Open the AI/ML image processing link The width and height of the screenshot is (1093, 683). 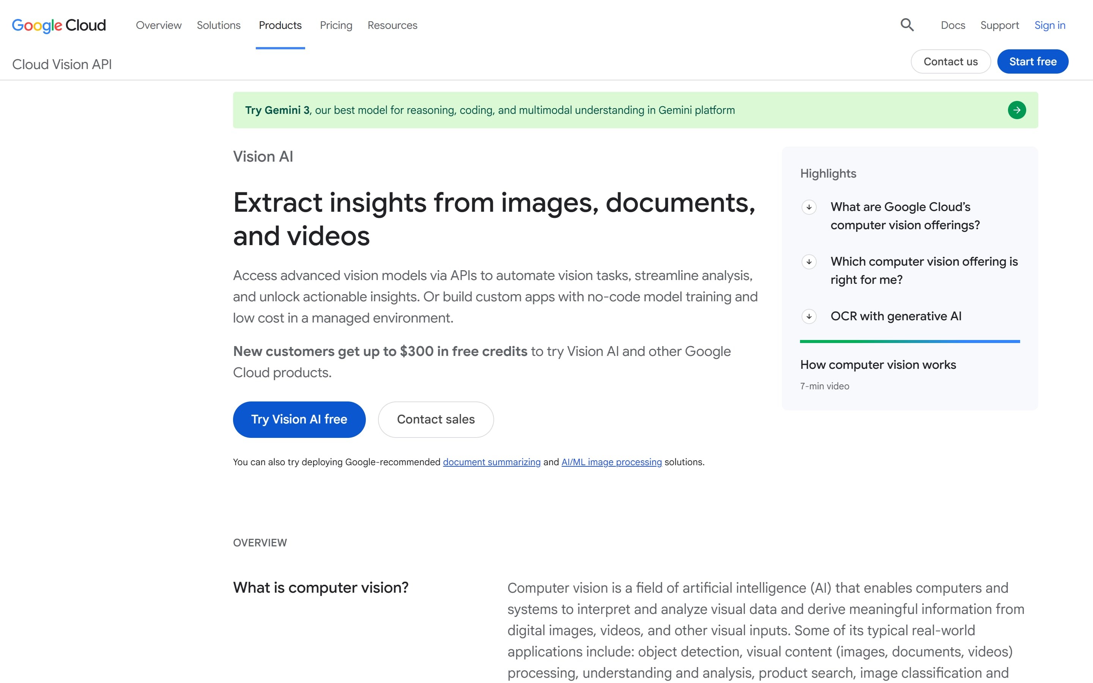[611, 462]
